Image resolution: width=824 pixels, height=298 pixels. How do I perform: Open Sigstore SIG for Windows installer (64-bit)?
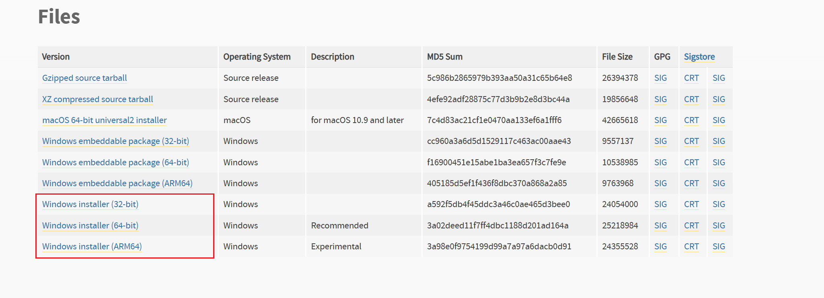719,226
